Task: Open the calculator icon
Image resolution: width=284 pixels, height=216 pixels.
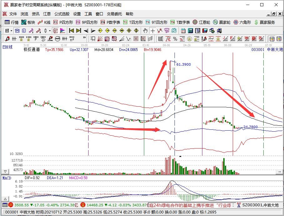Action: pyautogui.click(x=190, y=31)
